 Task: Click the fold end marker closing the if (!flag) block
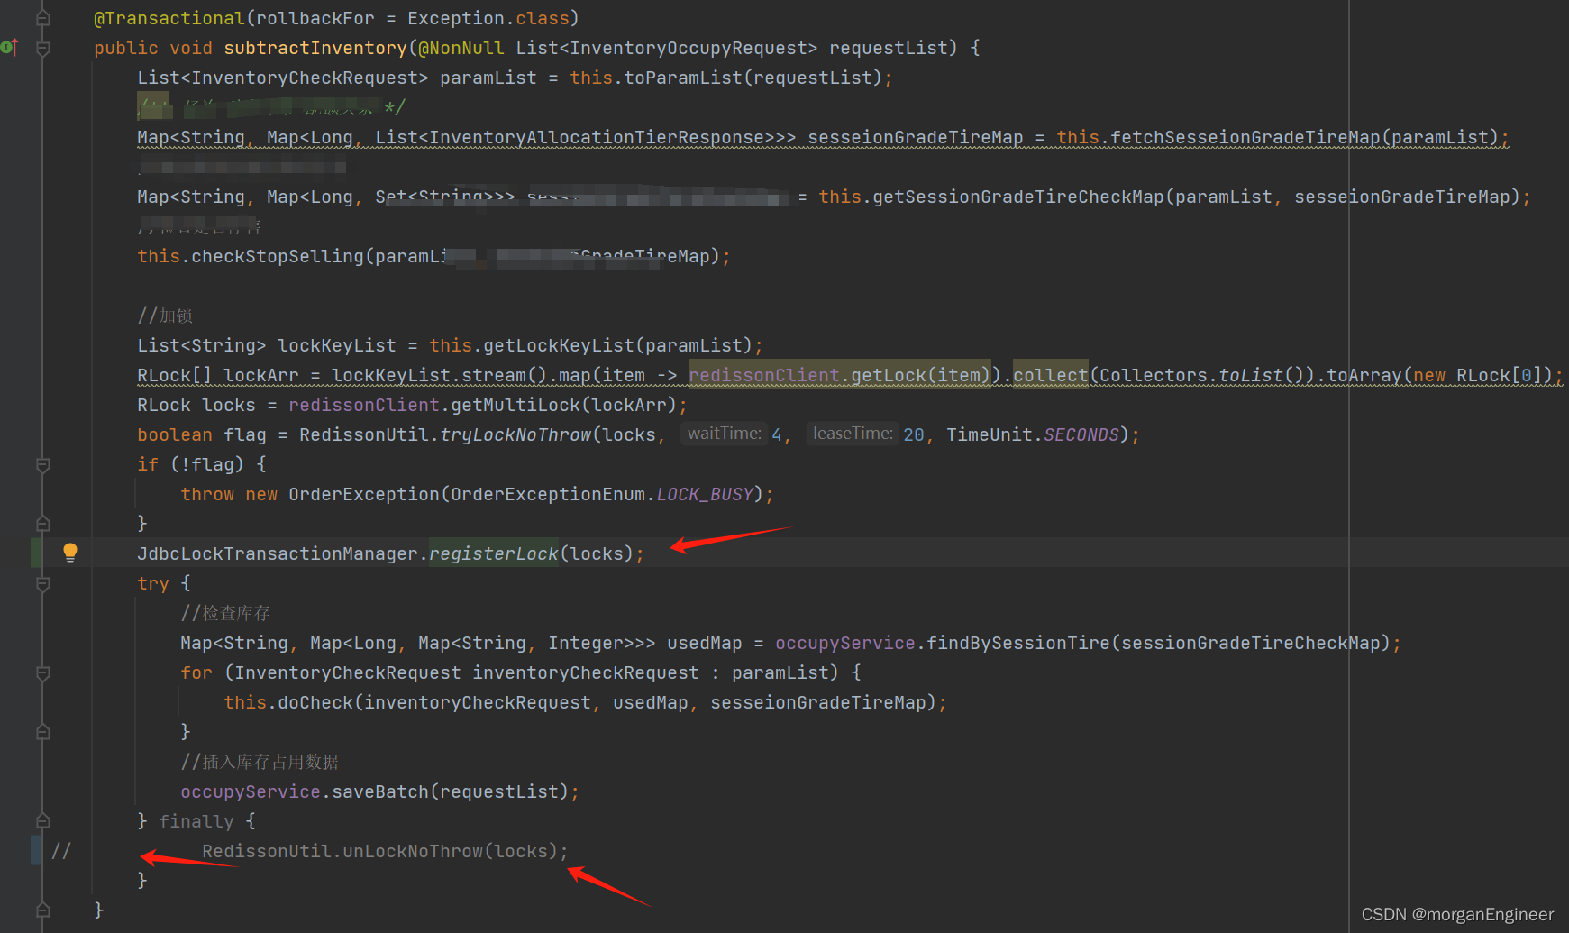point(42,523)
